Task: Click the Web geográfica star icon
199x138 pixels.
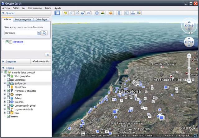Action: point(12,76)
